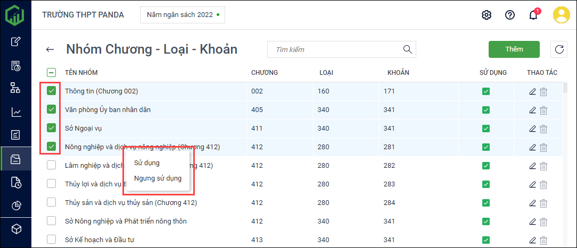
Task: Click the green Thêm button
Action: 514,49
